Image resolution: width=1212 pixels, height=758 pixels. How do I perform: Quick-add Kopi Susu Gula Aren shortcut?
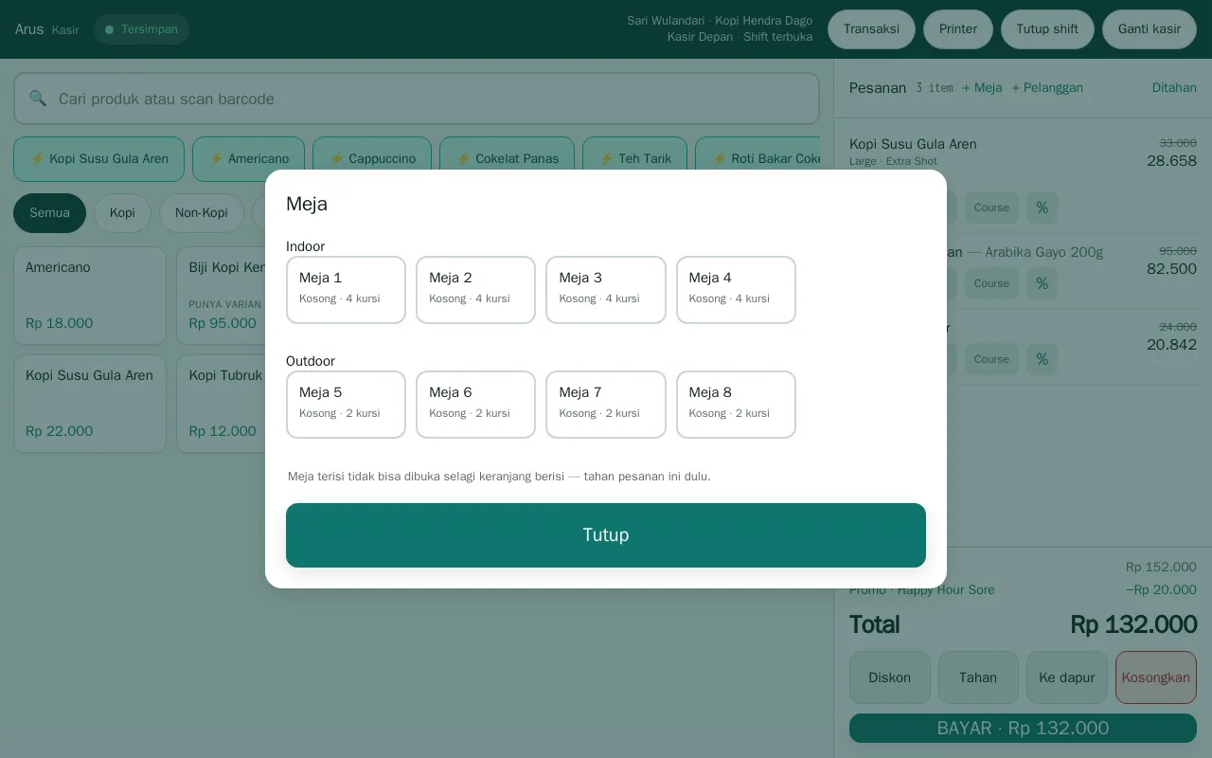[98, 159]
